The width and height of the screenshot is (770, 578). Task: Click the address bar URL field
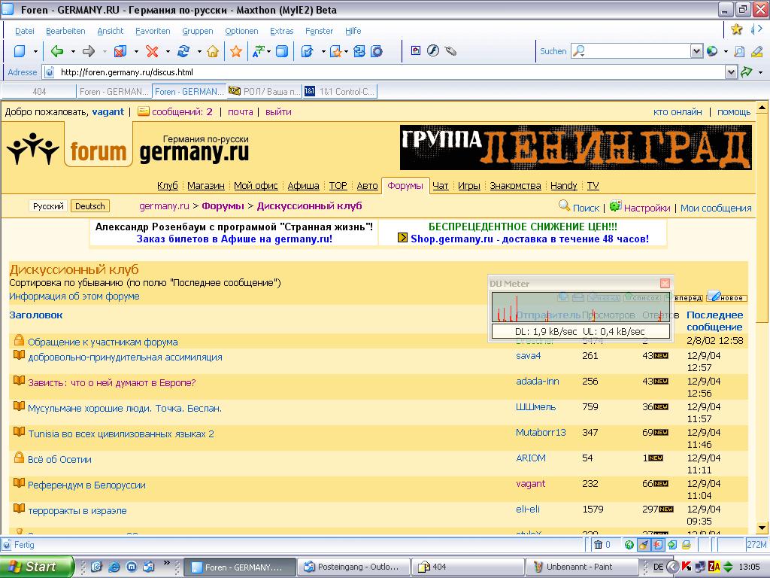pos(391,72)
